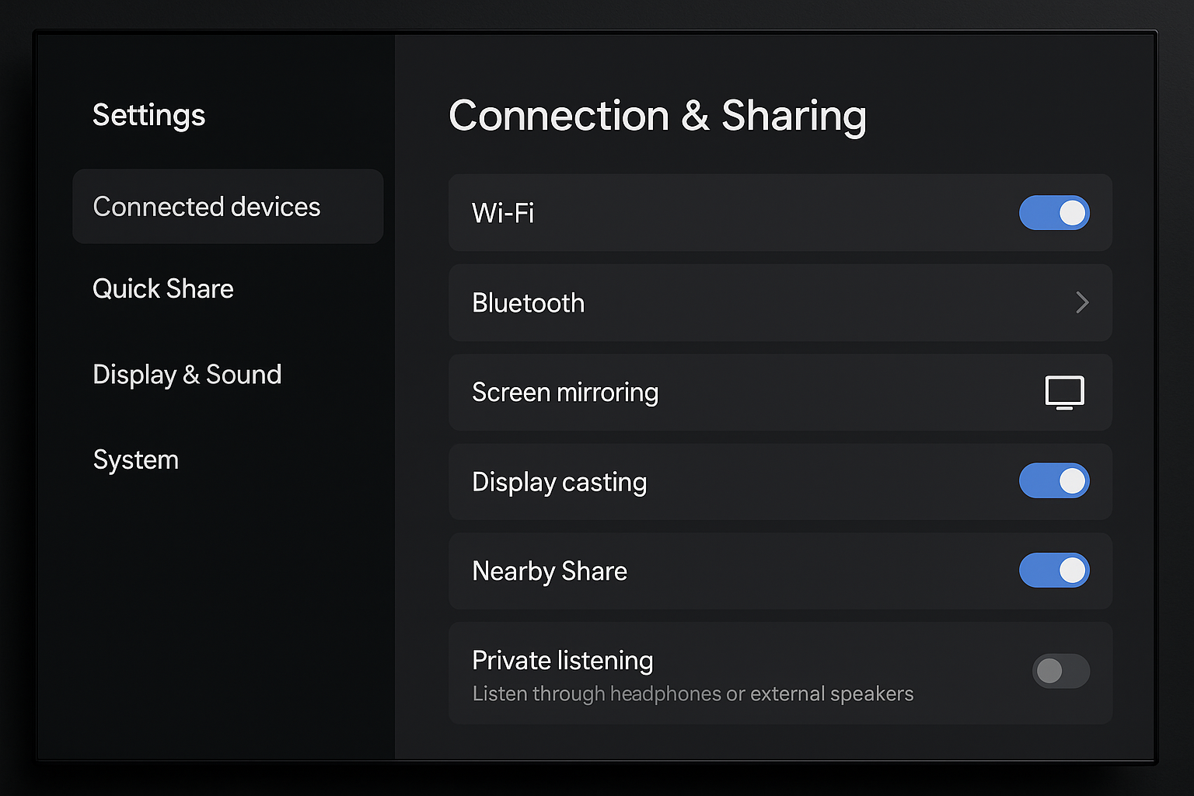
Task: Go to Display & Sound settings
Action: (187, 374)
